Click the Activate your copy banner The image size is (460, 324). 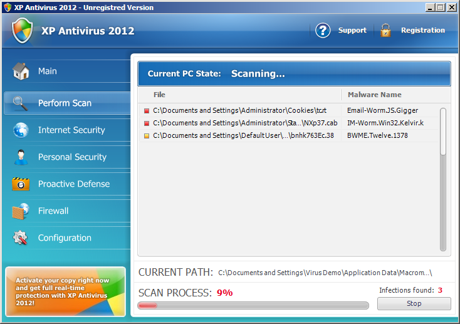click(x=65, y=291)
